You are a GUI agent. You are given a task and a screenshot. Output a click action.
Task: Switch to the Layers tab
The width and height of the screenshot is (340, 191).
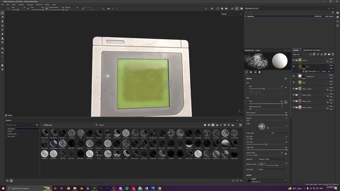click(x=296, y=50)
